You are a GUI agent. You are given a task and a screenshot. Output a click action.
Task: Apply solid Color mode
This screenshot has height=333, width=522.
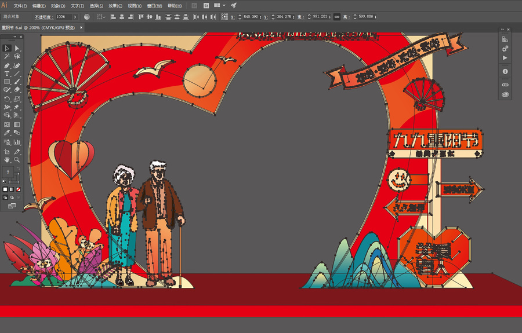point(5,189)
